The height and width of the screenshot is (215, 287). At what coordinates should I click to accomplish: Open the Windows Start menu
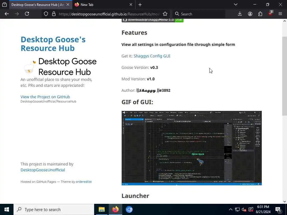coord(7,209)
